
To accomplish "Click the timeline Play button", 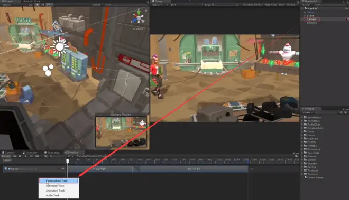I will tap(25, 156).
